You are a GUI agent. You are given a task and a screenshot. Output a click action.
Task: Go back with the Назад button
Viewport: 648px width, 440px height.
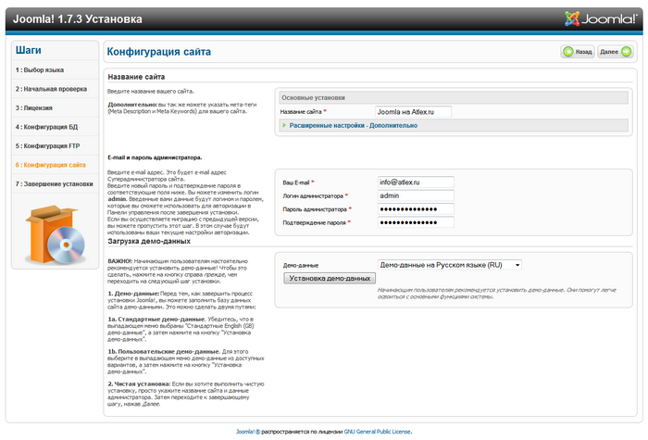click(578, 52)
